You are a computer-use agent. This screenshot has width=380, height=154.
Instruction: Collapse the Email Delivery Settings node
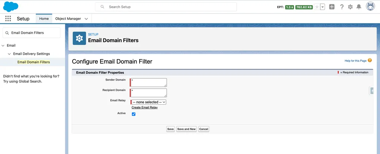[x=9, y=54]
